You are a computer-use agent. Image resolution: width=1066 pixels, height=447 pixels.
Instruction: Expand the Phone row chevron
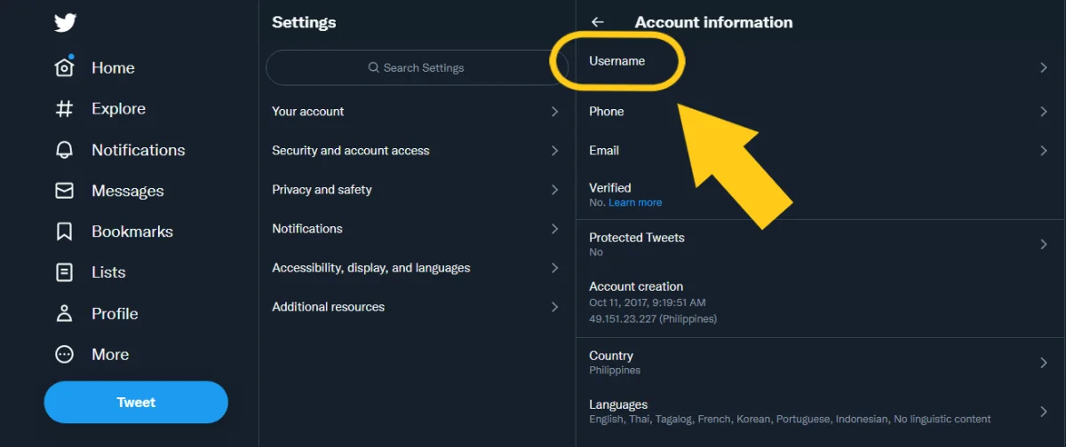point(1044,112)
